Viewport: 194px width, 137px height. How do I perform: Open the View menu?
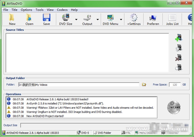[x=50, y=10]
